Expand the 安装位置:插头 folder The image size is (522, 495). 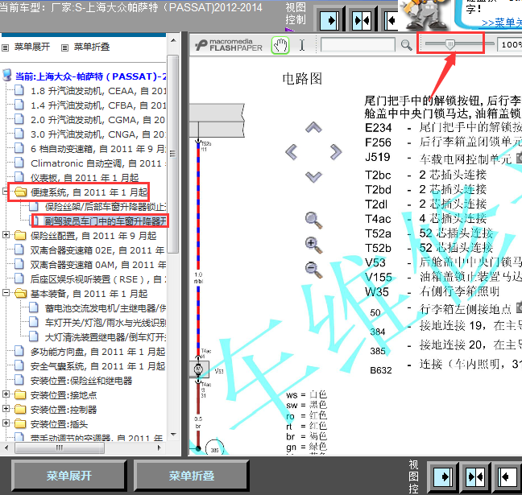(x=6, y=423)
